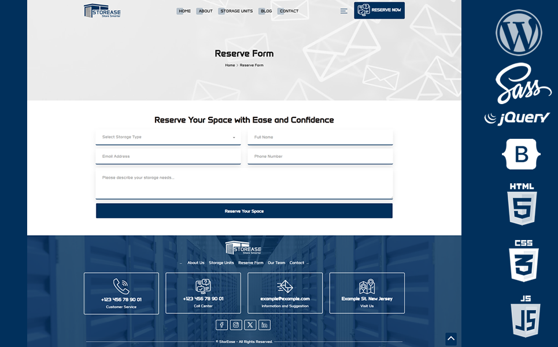Click the phone icon for Customer Service
558x347 pixels.
tap(121, 286)
